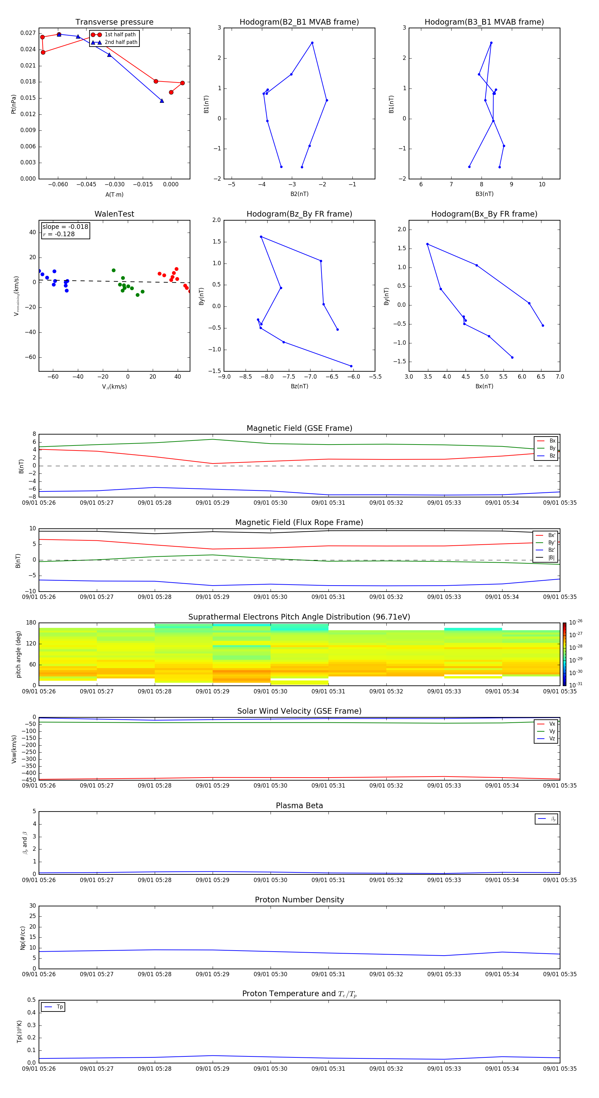Click the '09/01 05:29' tick on GSE magnetic plot
This screenshot has width=599, height=1098.
212,503
